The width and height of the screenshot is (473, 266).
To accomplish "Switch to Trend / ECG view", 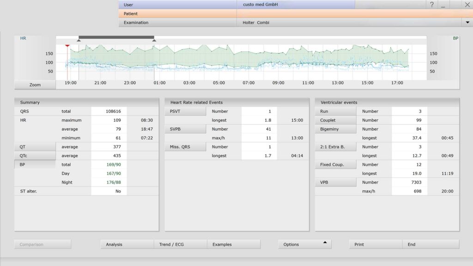I will point(181,244).
